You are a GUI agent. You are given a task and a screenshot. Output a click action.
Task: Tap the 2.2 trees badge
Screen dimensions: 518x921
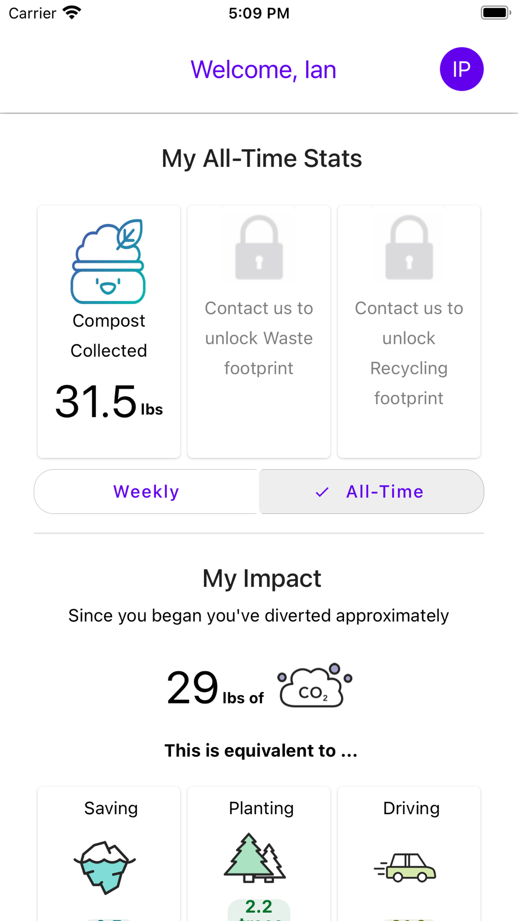(x=259, y=910)
